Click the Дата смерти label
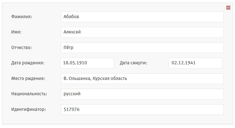 point(133,63)
